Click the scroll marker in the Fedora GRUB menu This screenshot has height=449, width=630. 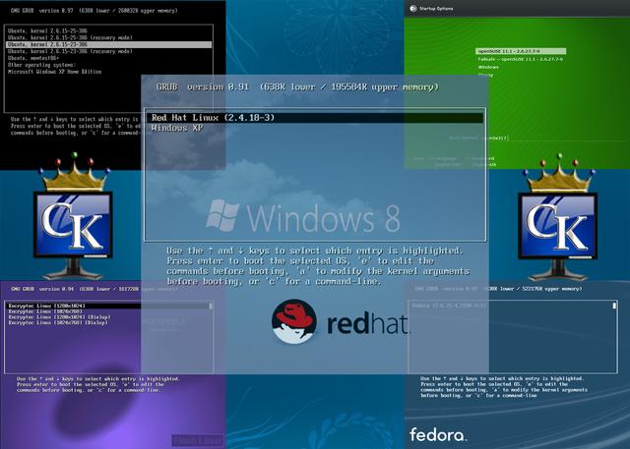pyautogui.click(x=614, y=306)
